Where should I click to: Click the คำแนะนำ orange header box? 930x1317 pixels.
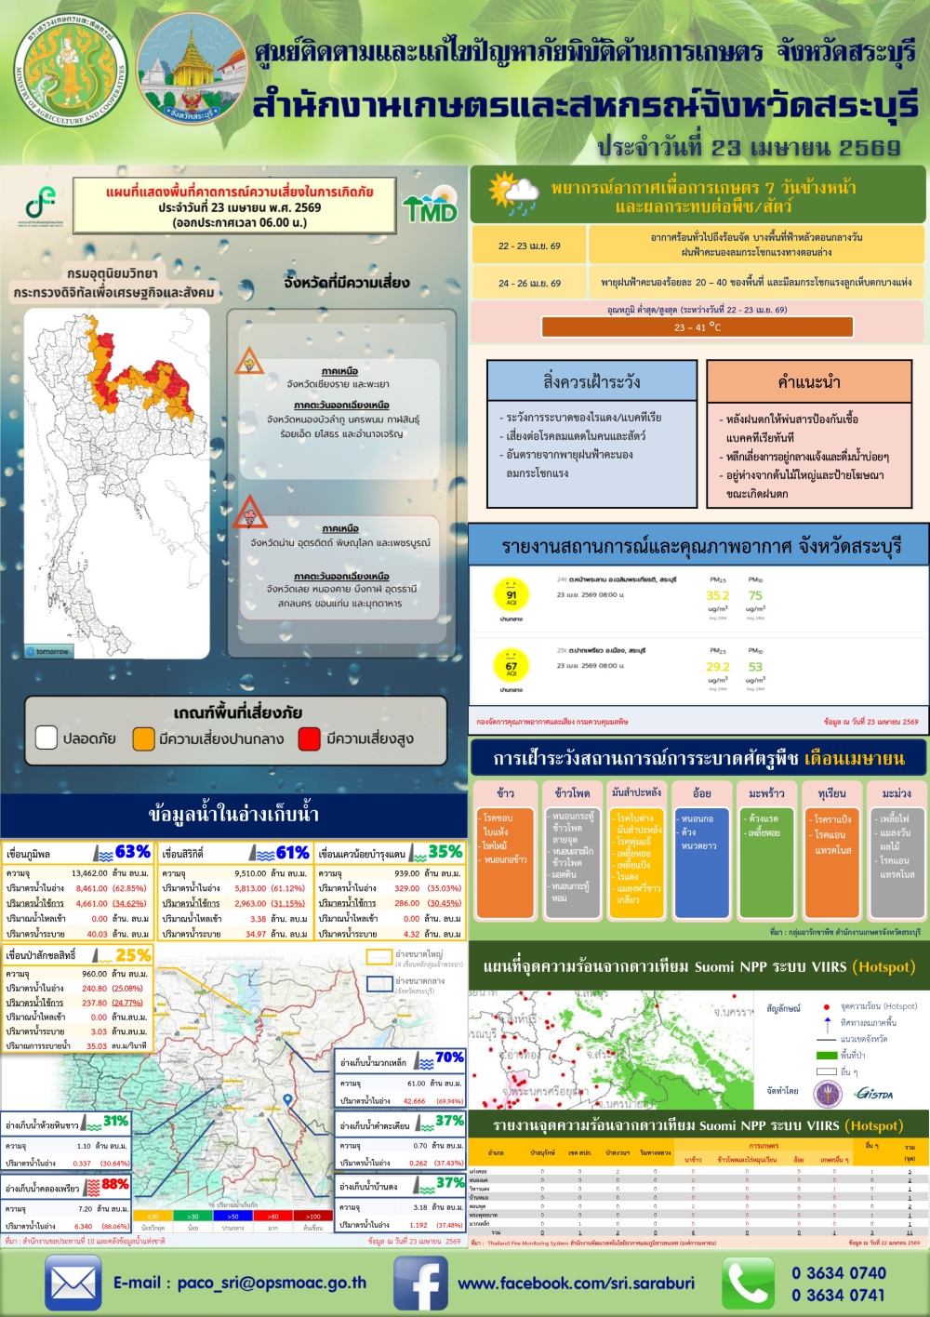[809, 381]
